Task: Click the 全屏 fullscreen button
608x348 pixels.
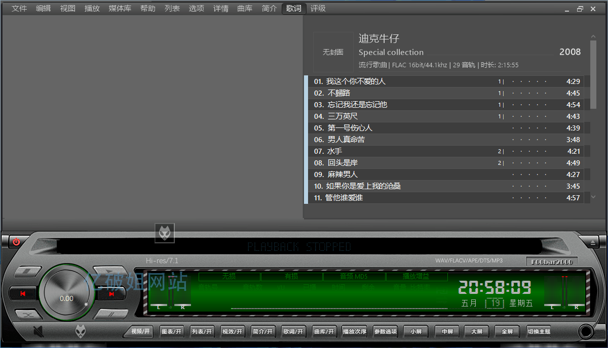Action: coord(507,331)
